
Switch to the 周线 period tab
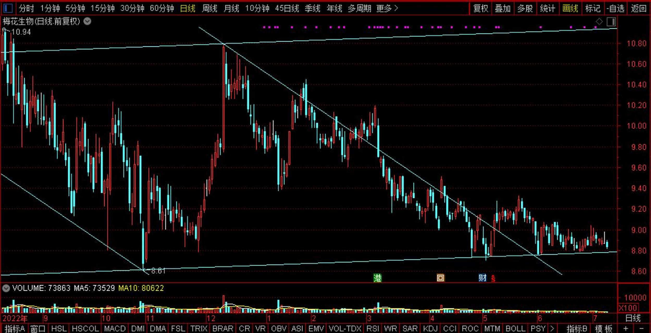(209, 8)
